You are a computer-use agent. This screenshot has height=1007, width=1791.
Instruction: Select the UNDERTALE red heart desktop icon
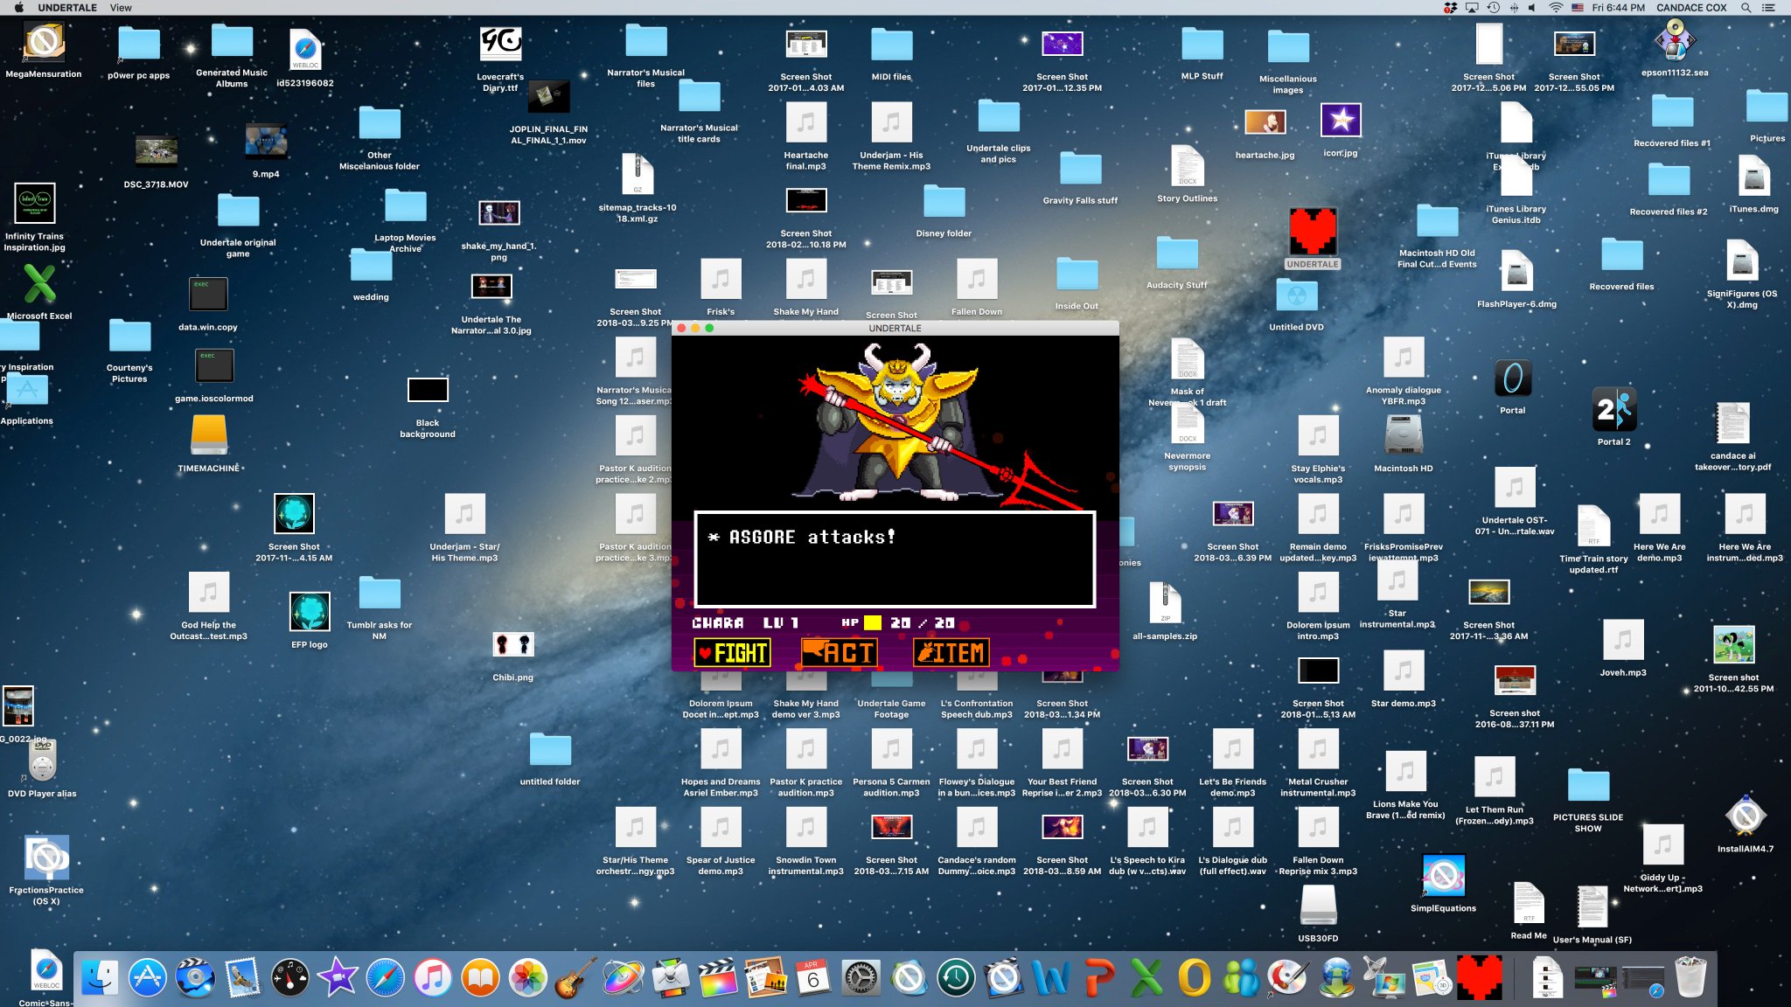tap(1313, 233)
